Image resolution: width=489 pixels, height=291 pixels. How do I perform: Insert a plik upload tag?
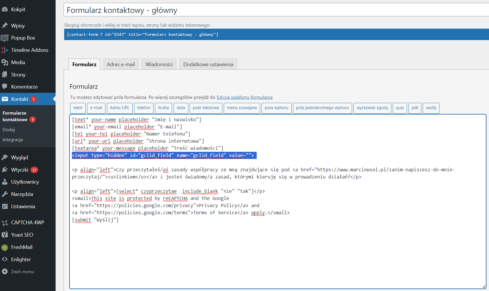point(415,108)
